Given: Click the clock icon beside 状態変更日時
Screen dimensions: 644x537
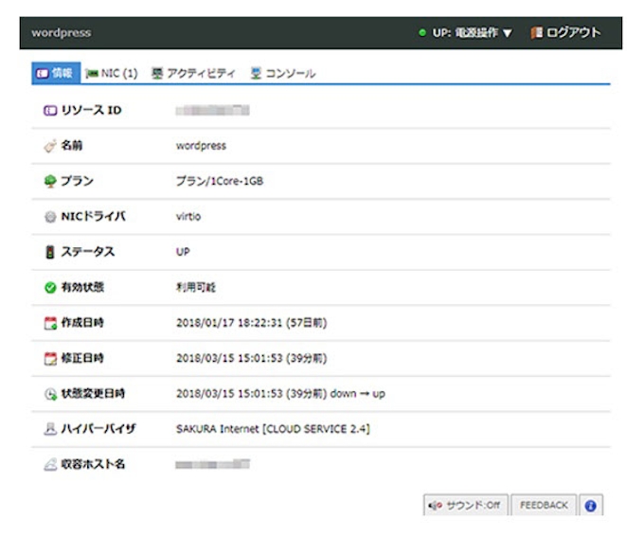Looking at the screenshot, I should pos(49,393).
